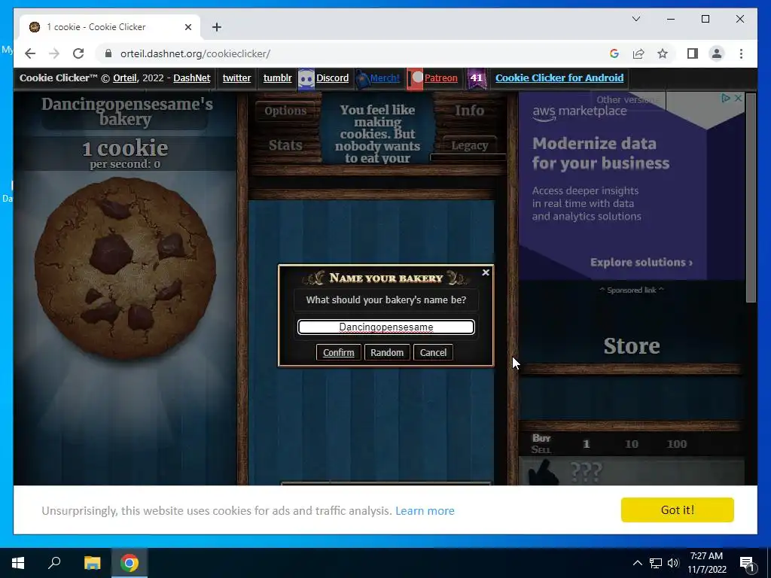Click the AdChoices triangle icon
This screenshot has height=578, width=771.
tap(725, 99)
